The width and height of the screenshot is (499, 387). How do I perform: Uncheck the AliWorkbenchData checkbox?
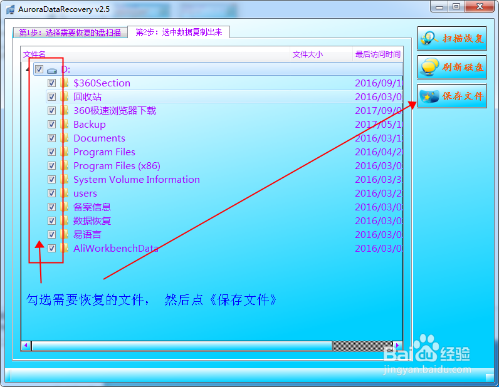click(51, 249)
